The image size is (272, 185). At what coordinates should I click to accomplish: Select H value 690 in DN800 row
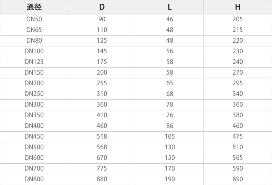click(x=238, y=179)
